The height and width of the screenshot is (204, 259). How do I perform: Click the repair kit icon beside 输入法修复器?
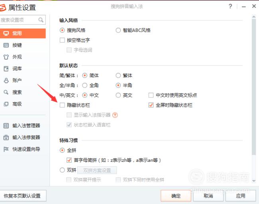6,138
